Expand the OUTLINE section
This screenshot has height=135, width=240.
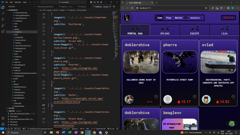[11, 108]
